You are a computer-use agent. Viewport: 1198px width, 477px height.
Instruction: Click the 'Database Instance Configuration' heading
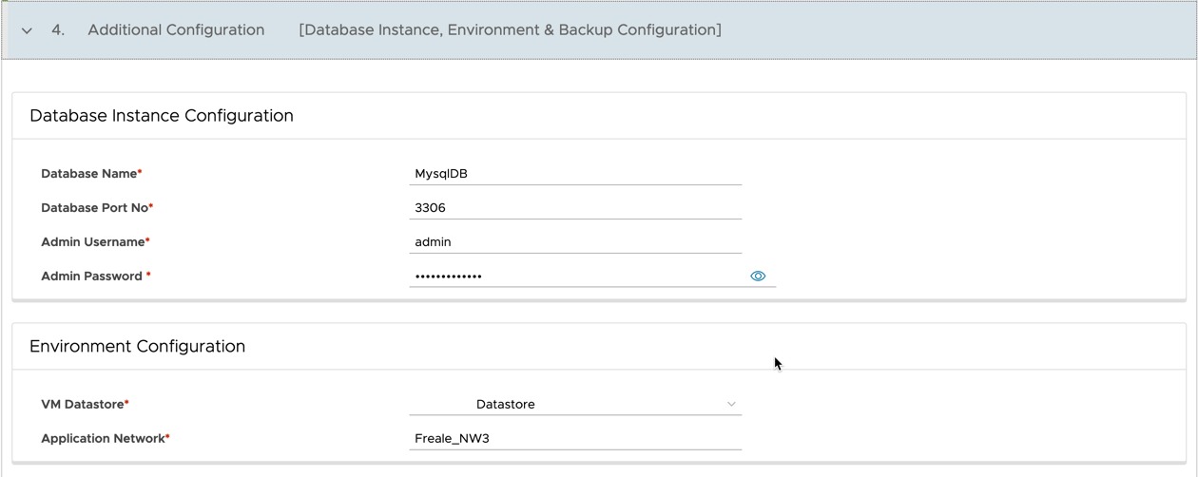(162, 116)
